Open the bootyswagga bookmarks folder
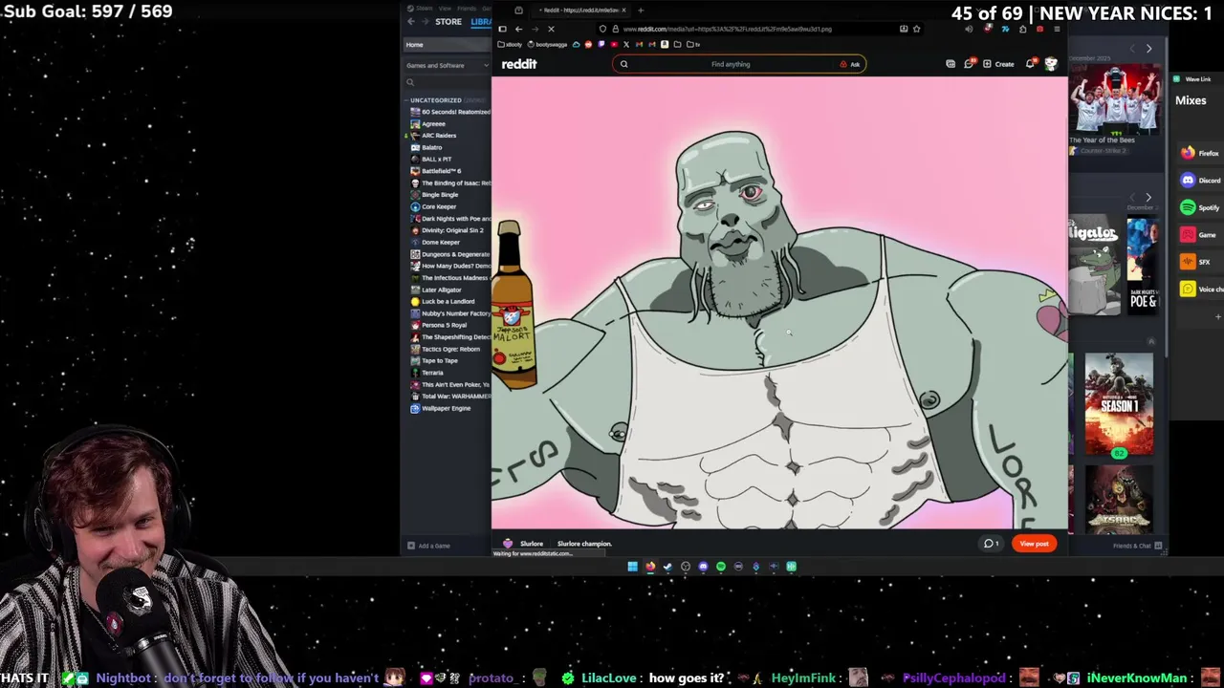Image resolution: width=1224 pixels, height=688 pixels. [549, 44]
